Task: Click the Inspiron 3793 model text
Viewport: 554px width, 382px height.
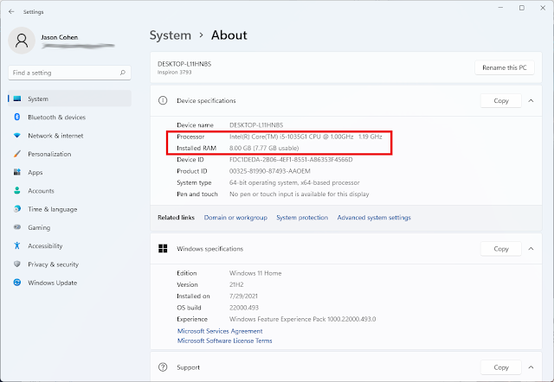Action: pos(175,72)
